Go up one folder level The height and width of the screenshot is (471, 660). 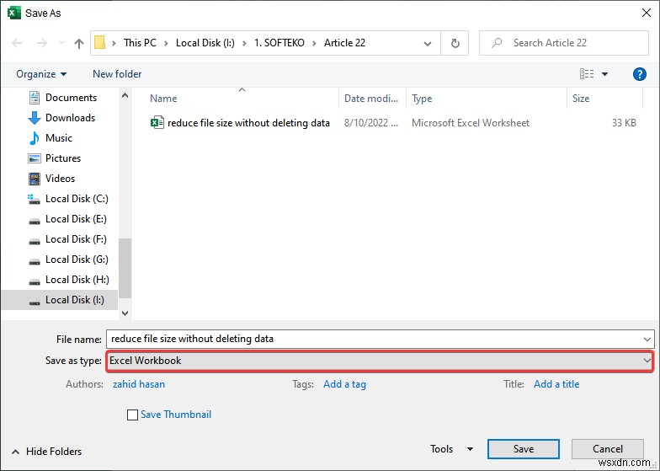(79, 43)
